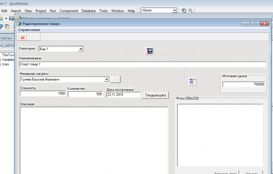
Task: Select the MainMenu component icon near Итоговая сумма
Action: [x=192, y=81]
